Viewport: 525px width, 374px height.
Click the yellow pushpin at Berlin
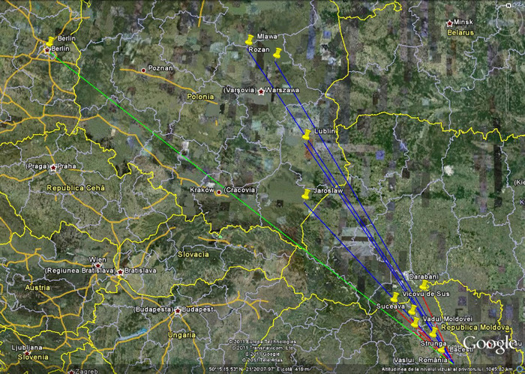(49, 42)
